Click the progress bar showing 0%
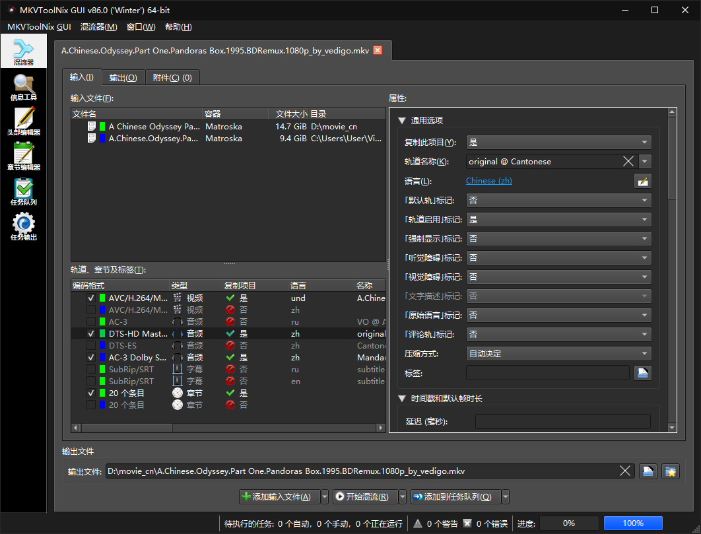 569,523
